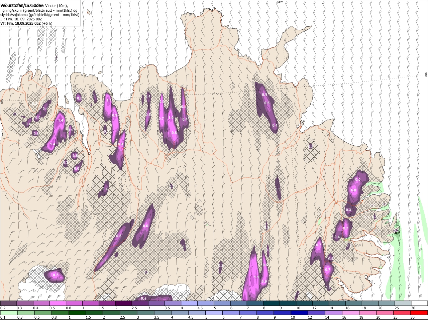
Task: Select the bright pink 0.5–0.8 swatch in the purple legend
Action: [58, 303]
